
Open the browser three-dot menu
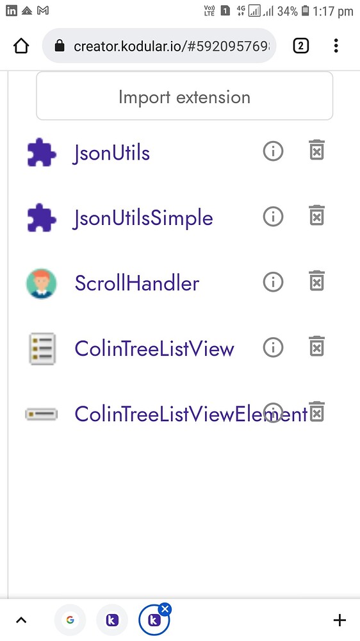(x=336, y=46)
